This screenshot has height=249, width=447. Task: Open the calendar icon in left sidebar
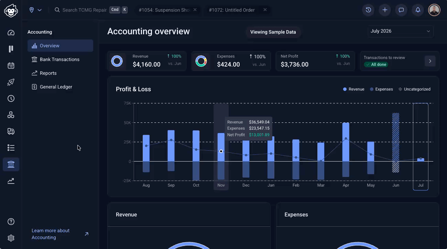(x=11, y=66)
